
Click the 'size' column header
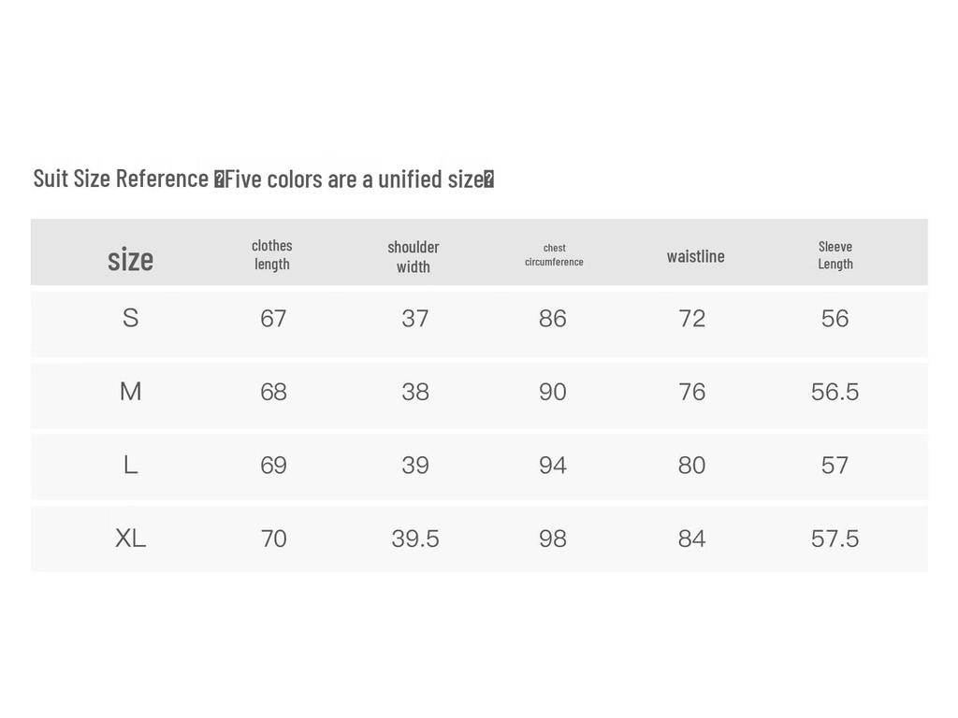coord(130,260)
